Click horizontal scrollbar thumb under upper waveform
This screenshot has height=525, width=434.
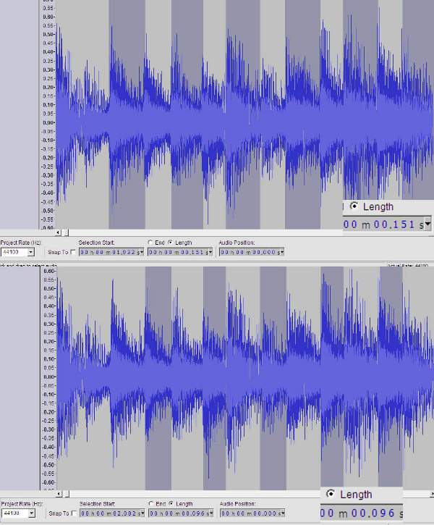[x=66, y=232]
